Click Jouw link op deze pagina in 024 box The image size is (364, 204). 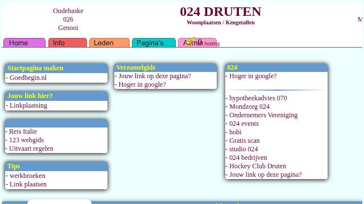(x=266, y=175)
